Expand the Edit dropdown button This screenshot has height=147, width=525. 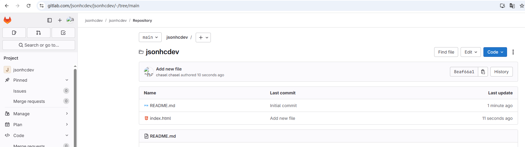pyautogui.click(x=471, y=52)
